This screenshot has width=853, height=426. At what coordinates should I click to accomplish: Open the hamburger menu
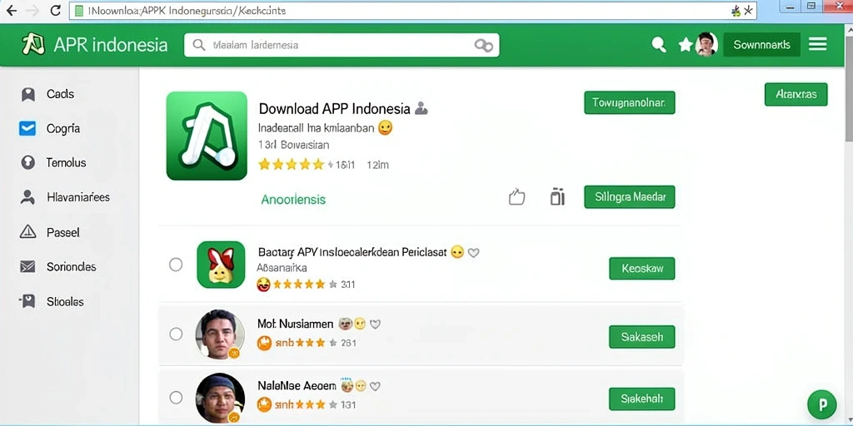point(818,45)
